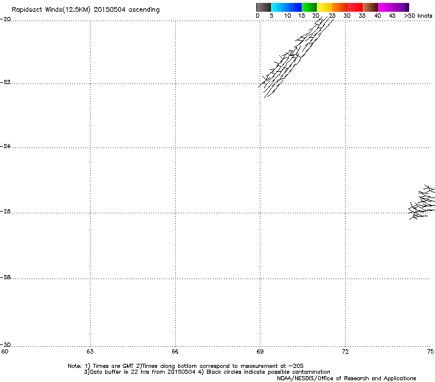
Task: Click the '-24' latitude axis label
Action: [x=5, y=146]
